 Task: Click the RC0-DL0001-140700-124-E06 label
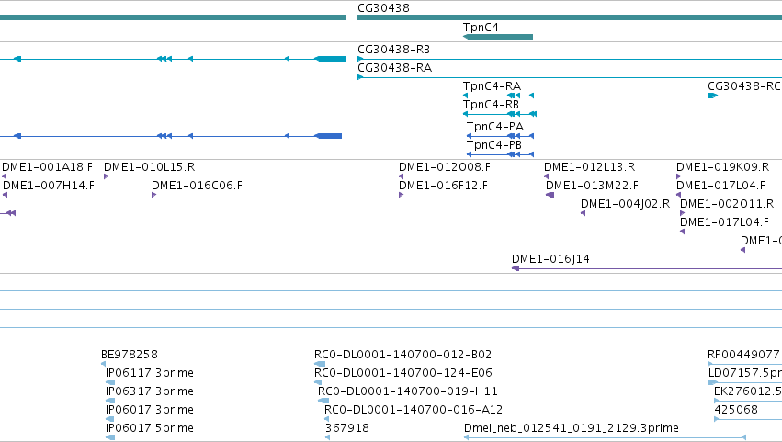point(403,373)
